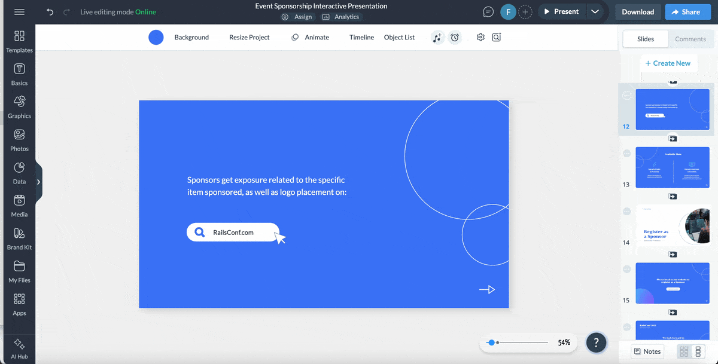Switch to the Comments tab
The image size is (718, 364).
coord(690,39)
